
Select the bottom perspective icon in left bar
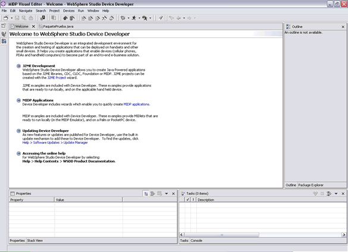coord(4,41)
